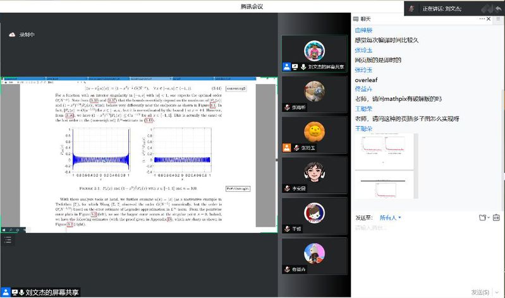The height and width of the screenshot is (298, 505).
Task: Click the cloud recording status icon
Action: click(11, 35)
